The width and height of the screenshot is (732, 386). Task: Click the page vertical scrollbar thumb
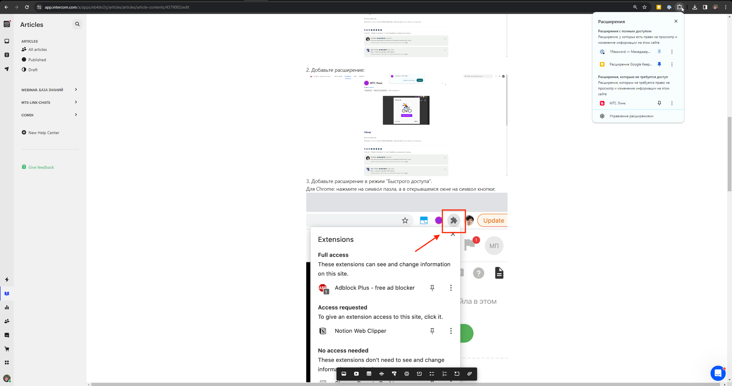(x=729, y=154)
